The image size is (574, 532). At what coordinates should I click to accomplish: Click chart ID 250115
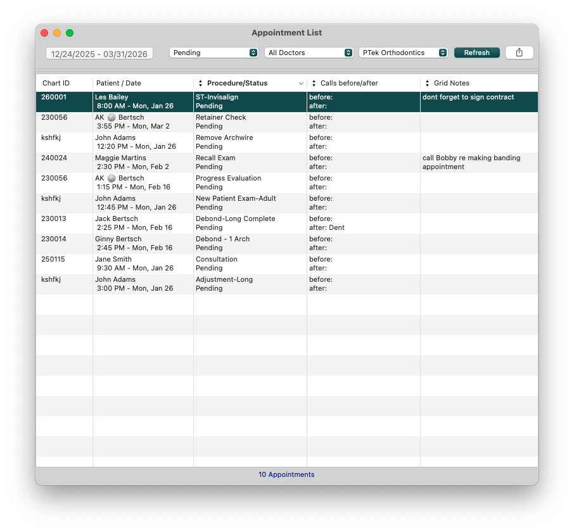tap(53, 259)
